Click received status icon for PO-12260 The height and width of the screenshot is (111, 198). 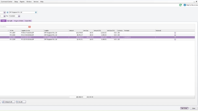click(x=175, y=35)
